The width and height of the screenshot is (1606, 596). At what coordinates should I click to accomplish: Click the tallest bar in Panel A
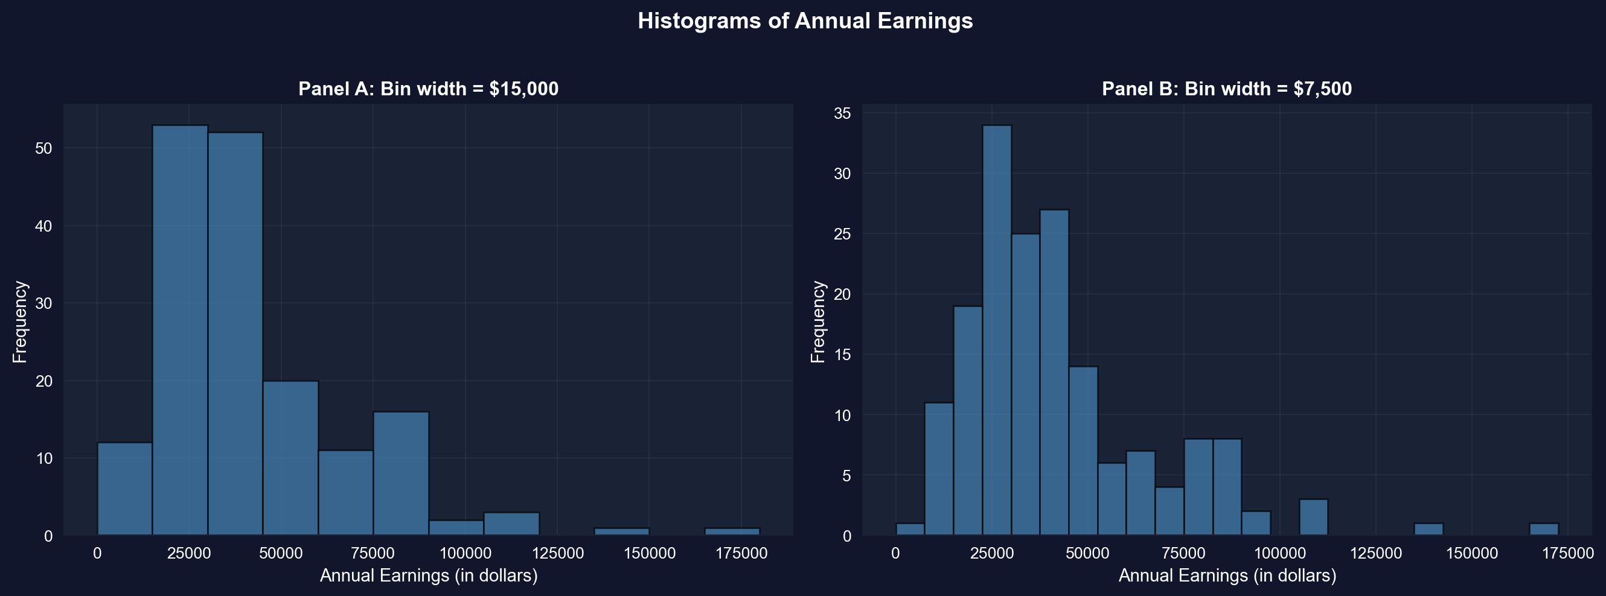tap(180, 330)
